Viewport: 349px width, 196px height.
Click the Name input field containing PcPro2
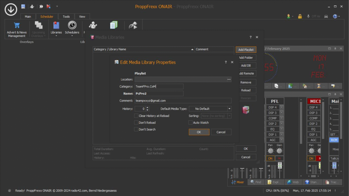click(159, 93)
